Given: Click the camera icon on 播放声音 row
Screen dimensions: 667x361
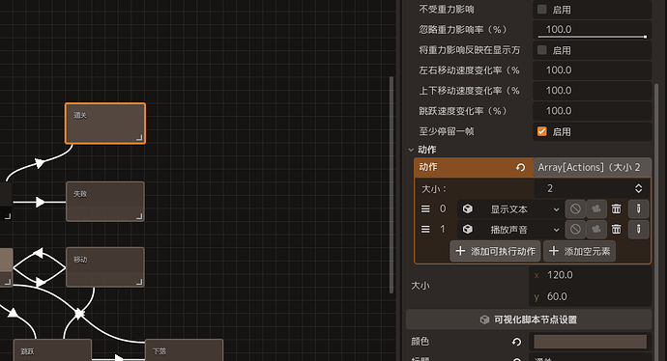Looking at the screenshot, I should (x=596, y=230).
